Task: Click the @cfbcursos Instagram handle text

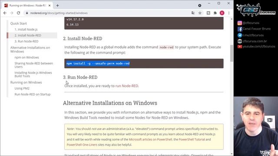Action: 251,23
